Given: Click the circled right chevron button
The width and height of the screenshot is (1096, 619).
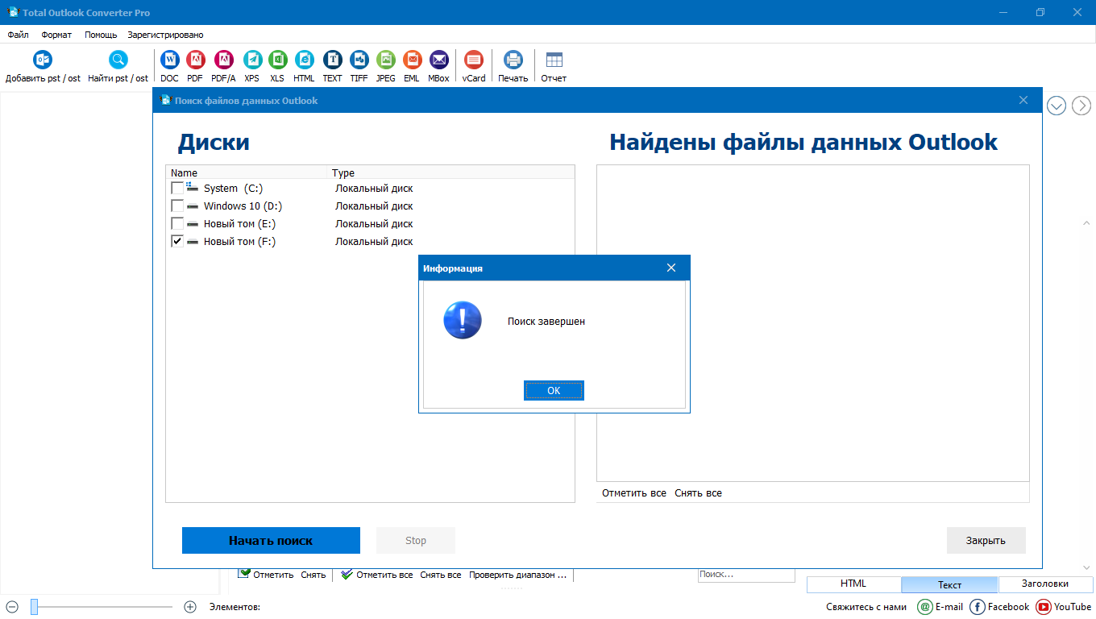Looking at the screenshot, I should [1081, 106].
